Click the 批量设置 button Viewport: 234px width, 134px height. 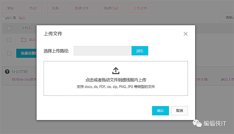pos(26,53)
